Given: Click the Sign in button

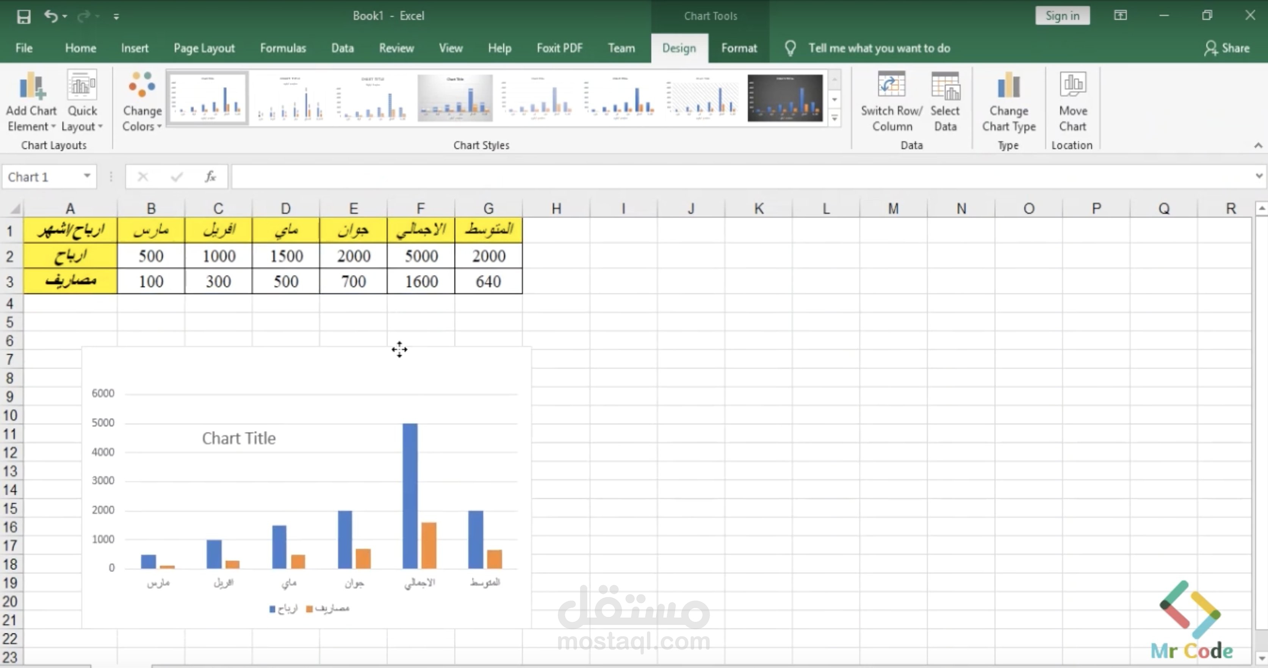Looking at the screenshot, I should 1062,16.
